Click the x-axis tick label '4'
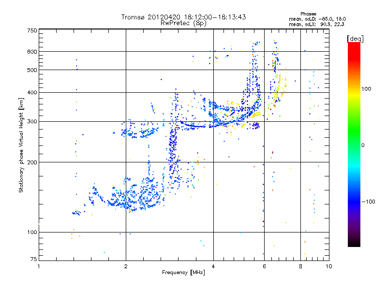This screenshot has height=290, width=387. tap(213, 267)
